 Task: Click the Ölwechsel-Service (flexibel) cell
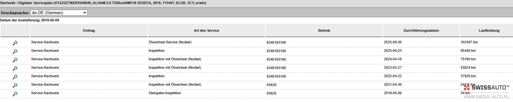pos(170,42)
